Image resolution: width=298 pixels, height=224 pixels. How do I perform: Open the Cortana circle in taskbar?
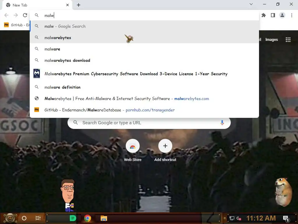point(24,218)
